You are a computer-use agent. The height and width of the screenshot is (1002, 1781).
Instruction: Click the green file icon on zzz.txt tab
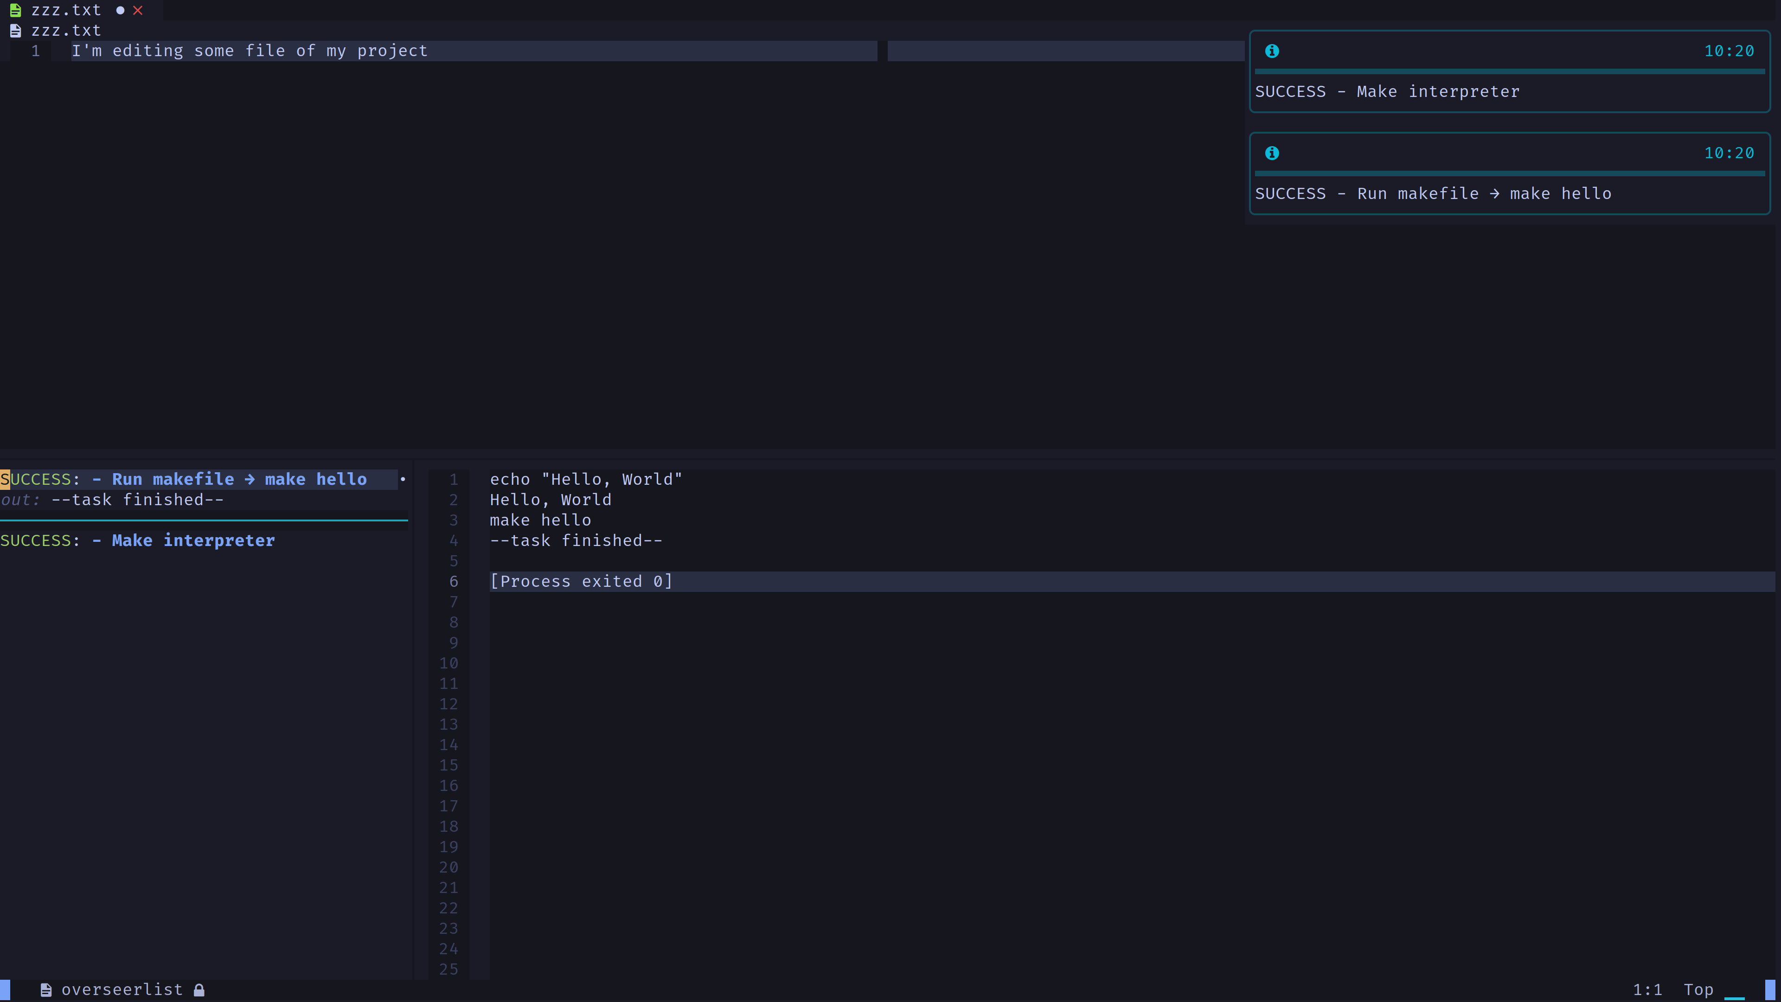15,10
